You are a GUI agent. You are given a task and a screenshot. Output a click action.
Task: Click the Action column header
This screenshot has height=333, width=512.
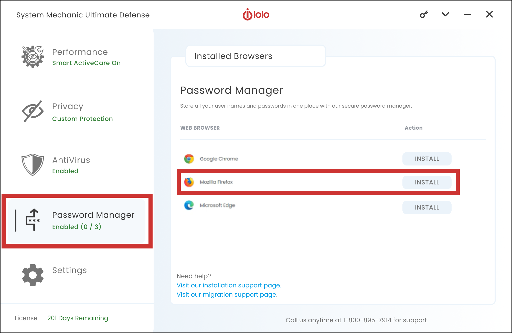pyautogui.click(x=413, y=128)
